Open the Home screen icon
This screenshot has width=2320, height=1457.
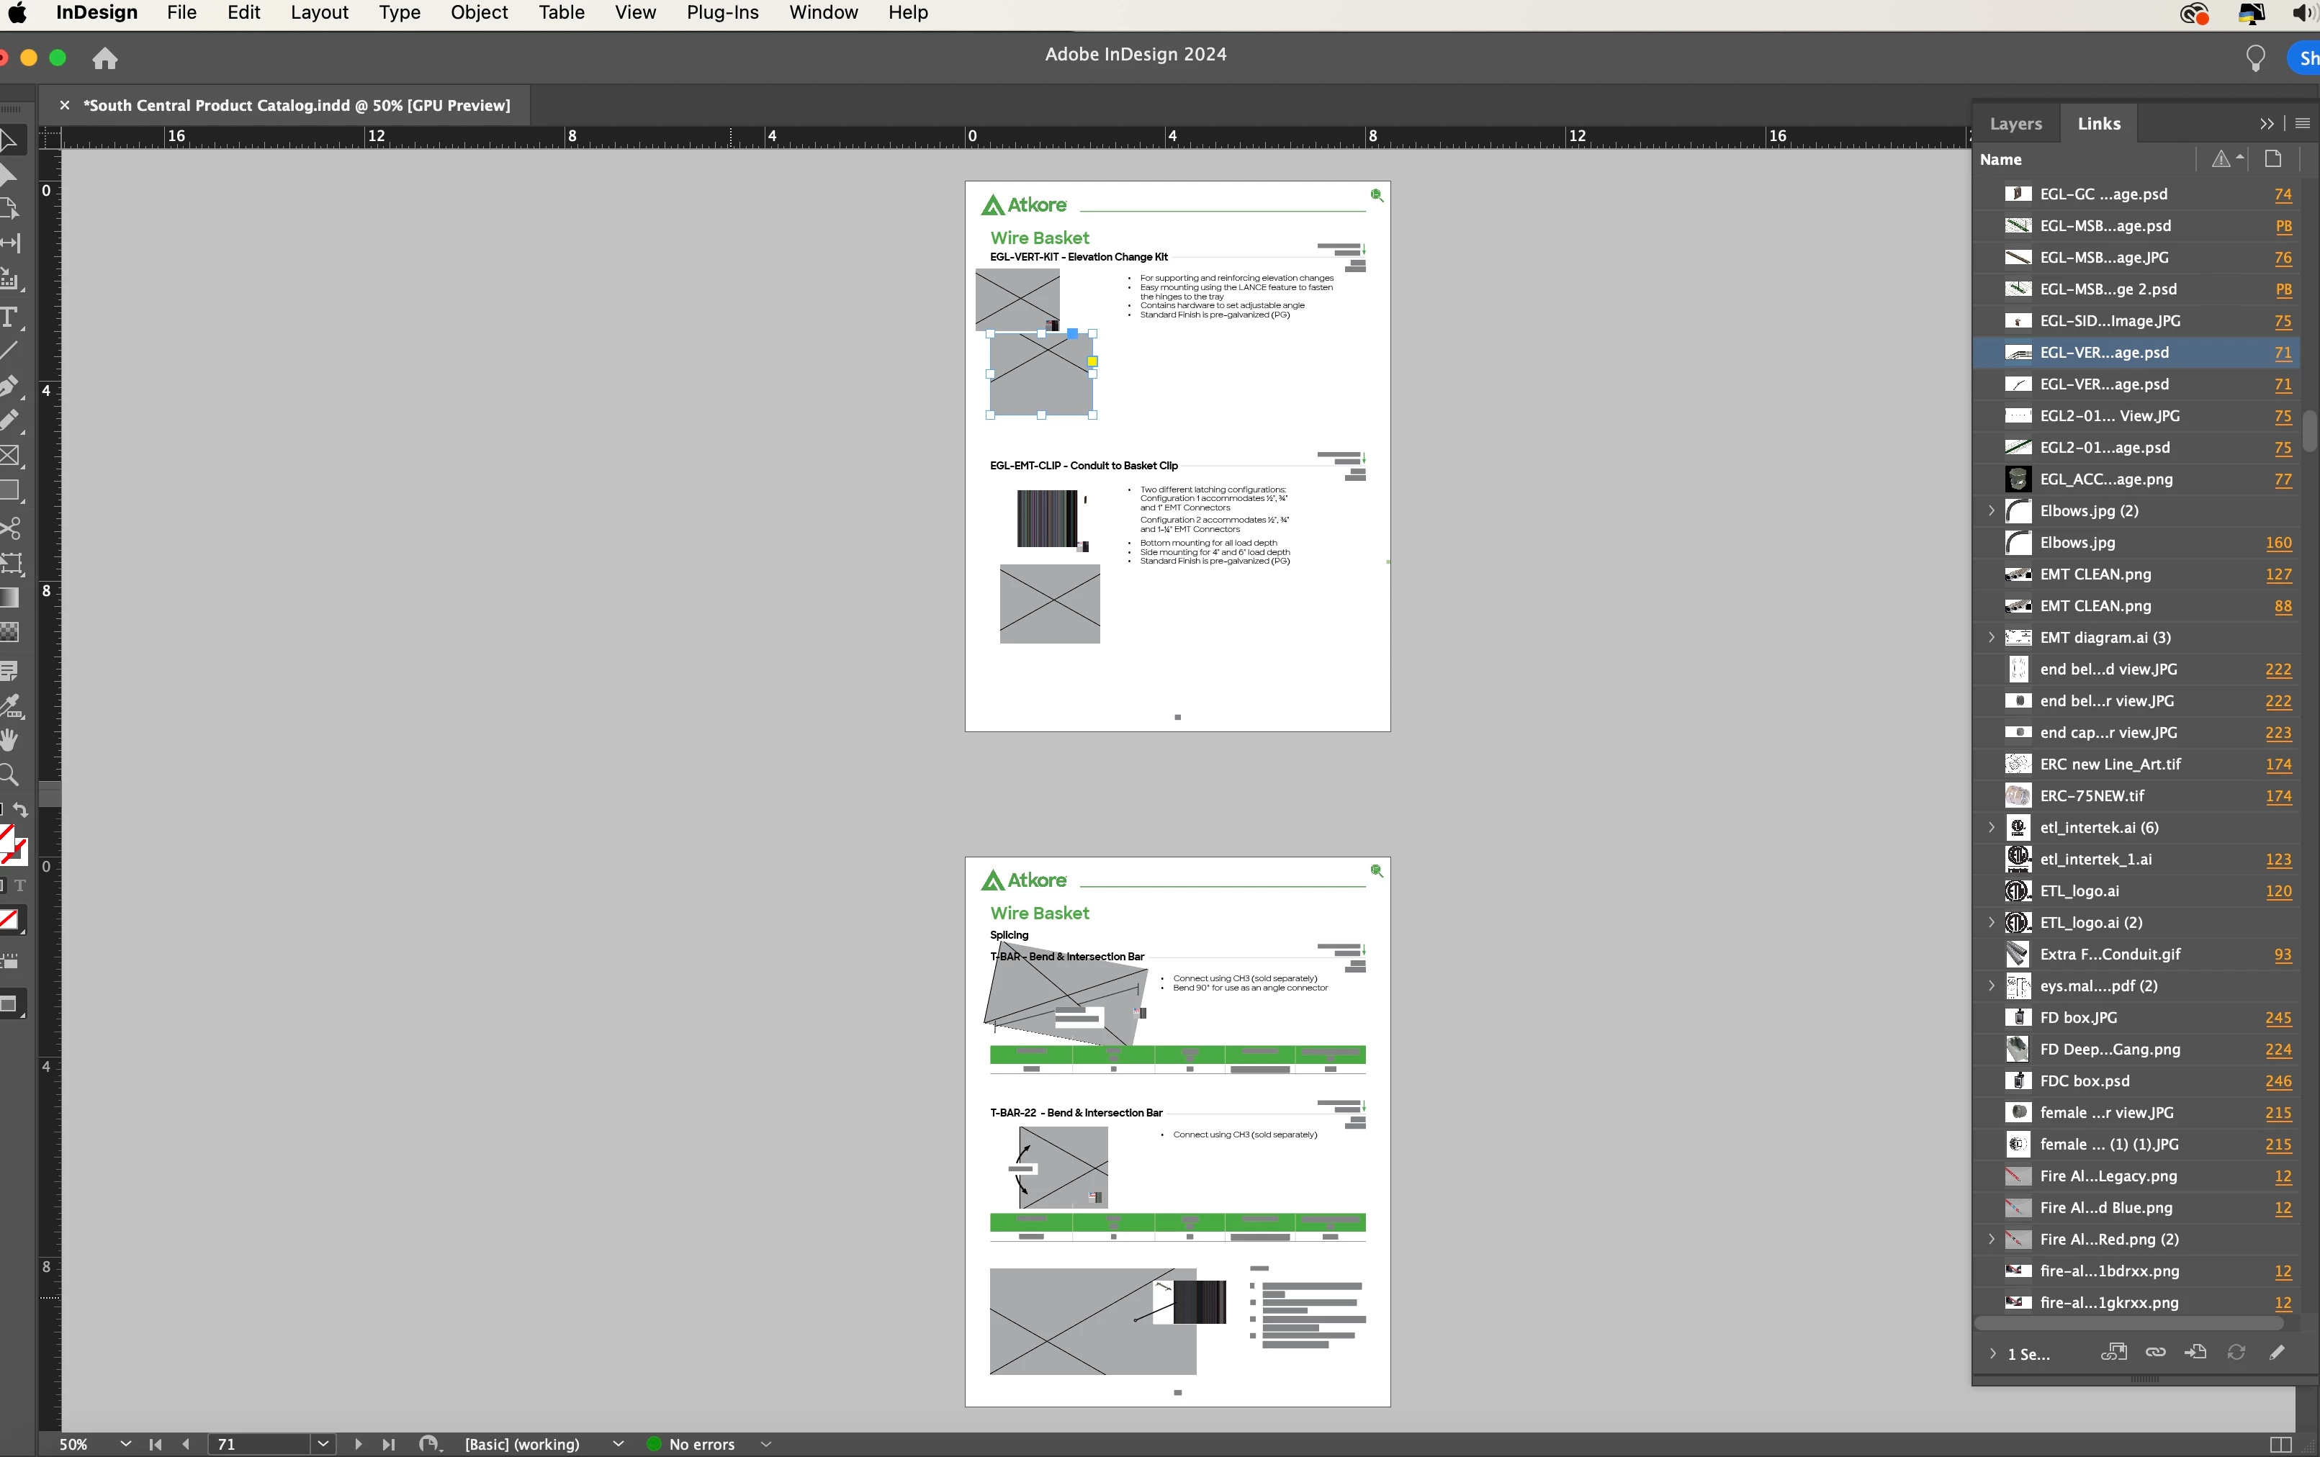[105, 59]
